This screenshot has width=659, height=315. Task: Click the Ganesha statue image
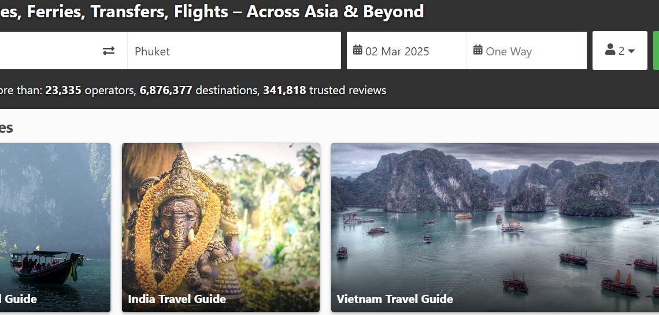(220, 219)
